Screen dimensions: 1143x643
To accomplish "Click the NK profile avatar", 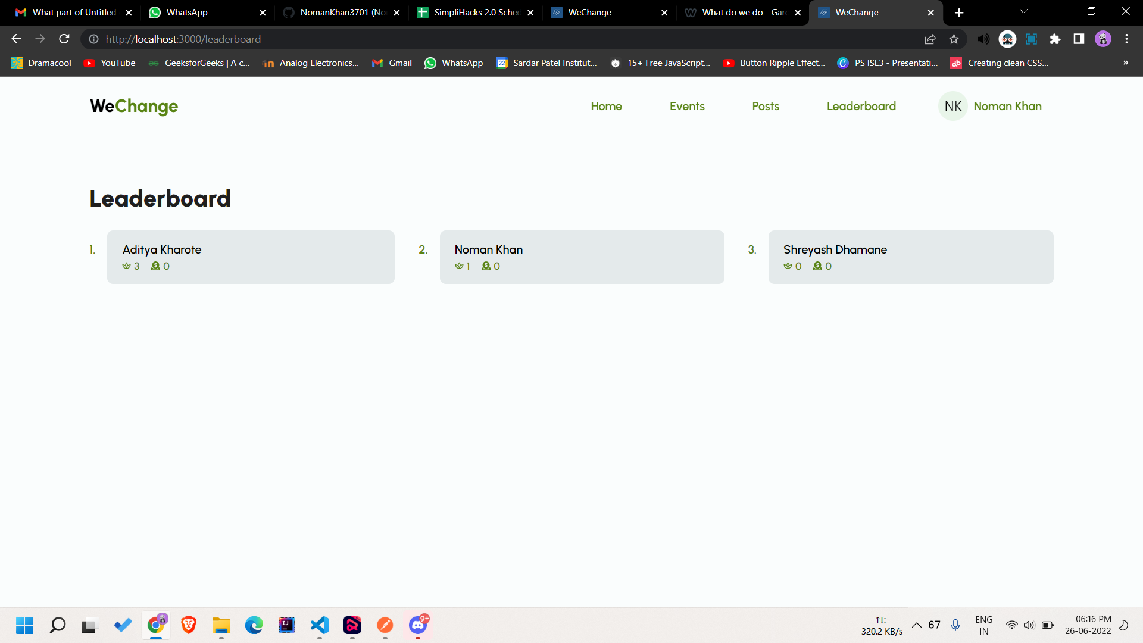I will point(952,106).
